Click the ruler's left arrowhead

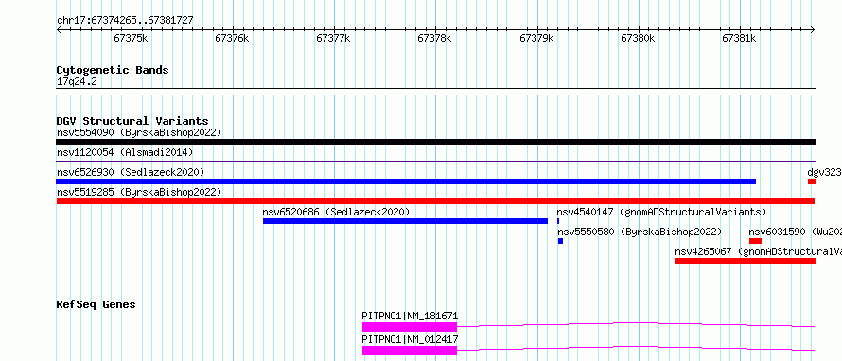pyautogui.click(x=59, y=29)
